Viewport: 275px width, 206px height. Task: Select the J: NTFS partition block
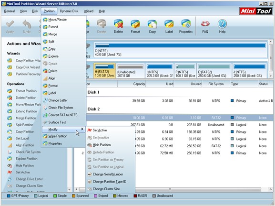click(x=250, y=71)
